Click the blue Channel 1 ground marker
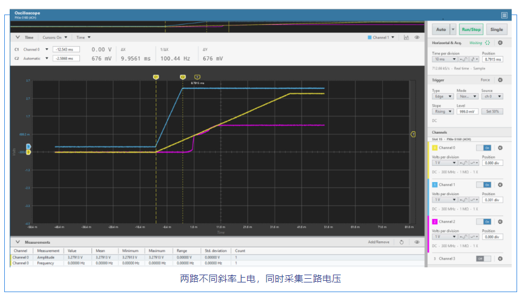525x300 pixels. (x=28, y=146)
